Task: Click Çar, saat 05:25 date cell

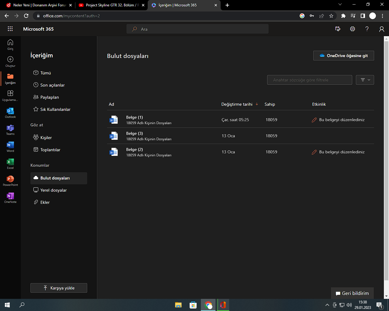Action: (x=235, y=120)
